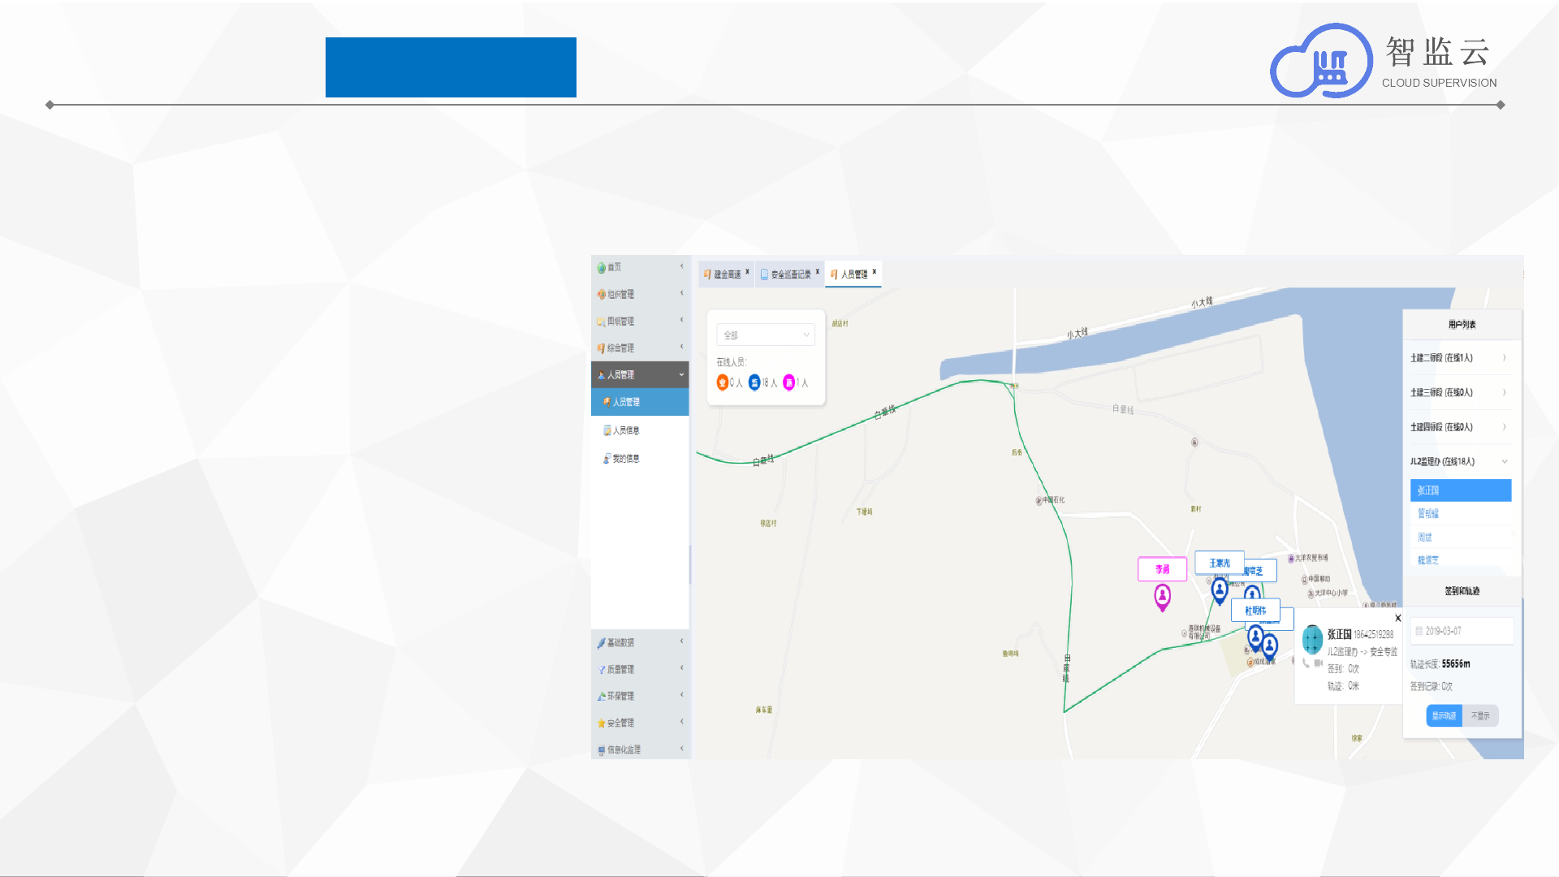The height and width of the screenshot is (877, 1559).
Task: Click the blue 18人 online supervisor icon
Action: point(754,382)
